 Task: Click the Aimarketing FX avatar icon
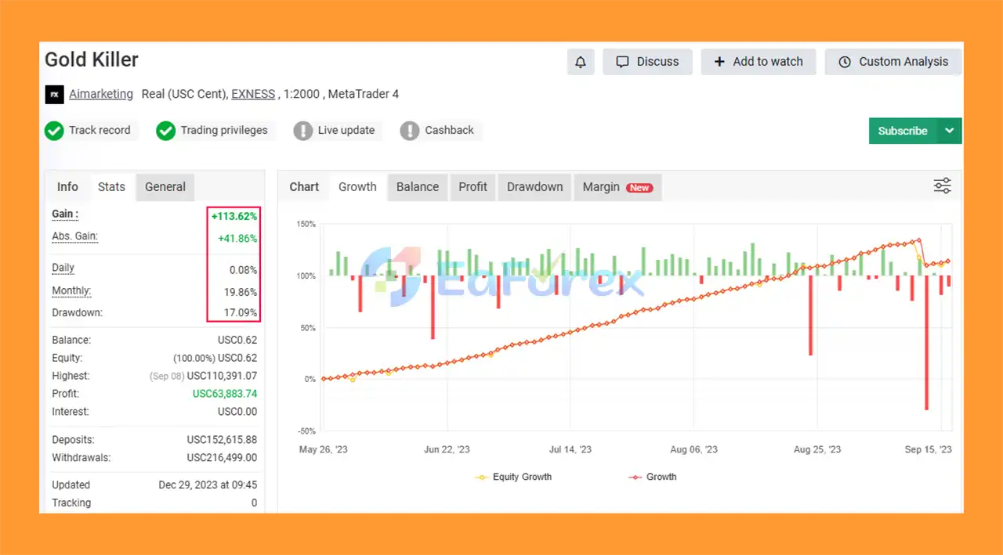click(x=54, y=94)
